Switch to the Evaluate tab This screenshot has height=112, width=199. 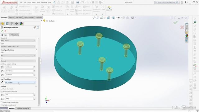pos(39,17)
